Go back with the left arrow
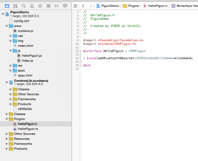 click(x=83, y=6)
